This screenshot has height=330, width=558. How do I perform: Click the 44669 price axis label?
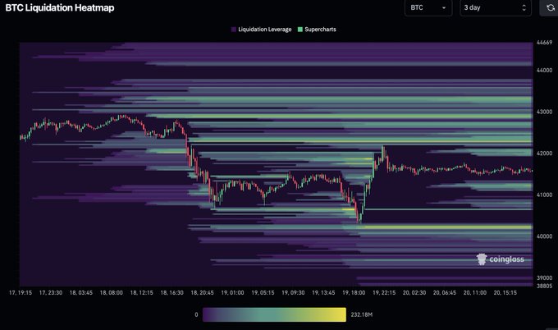[545, 43]
